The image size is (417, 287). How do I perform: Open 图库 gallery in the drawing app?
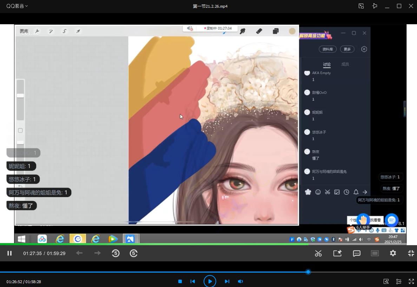pos(24,31)
